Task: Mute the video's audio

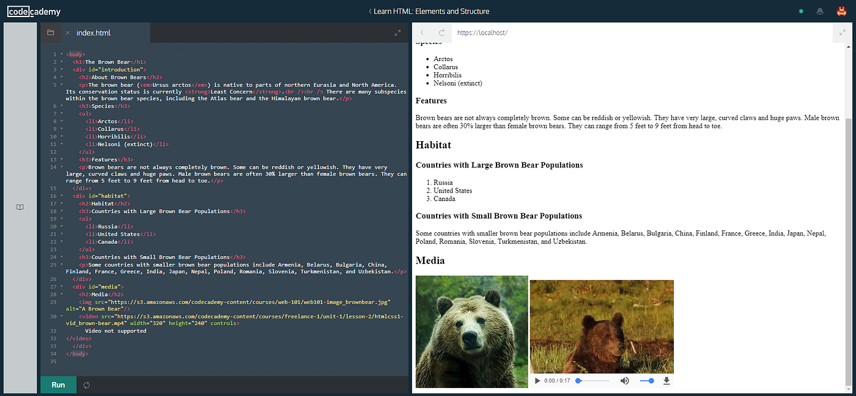Action: point(624,380)
